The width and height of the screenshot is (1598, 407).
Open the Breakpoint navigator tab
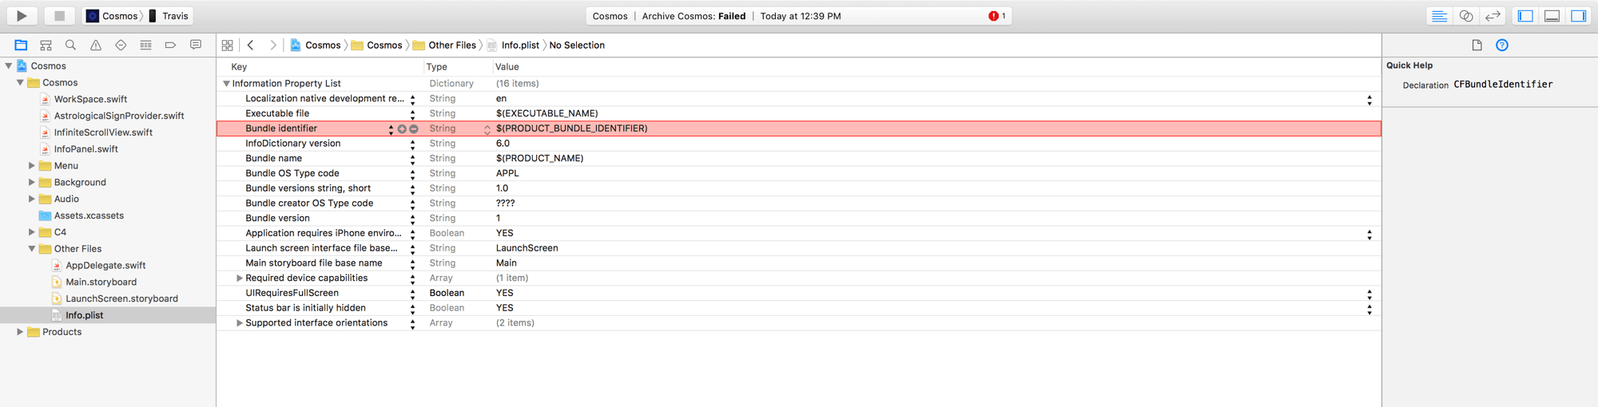coord(170,45)
